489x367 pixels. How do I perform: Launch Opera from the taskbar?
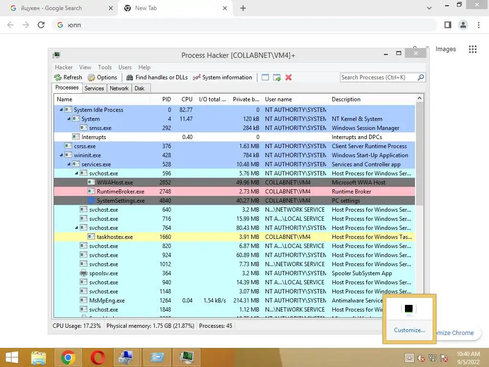[x=97, y=357]
